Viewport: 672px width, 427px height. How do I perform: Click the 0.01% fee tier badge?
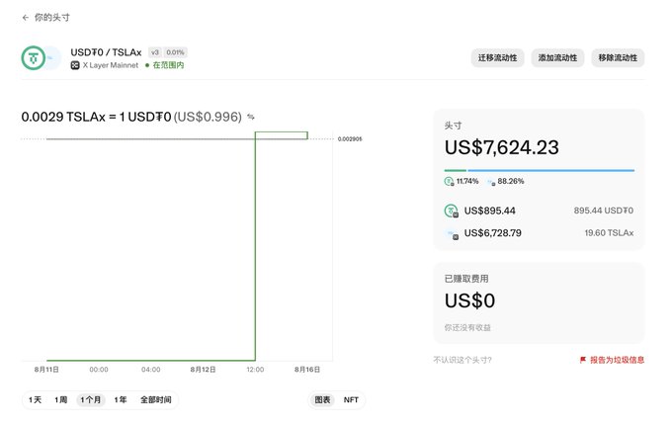point(175,52)
